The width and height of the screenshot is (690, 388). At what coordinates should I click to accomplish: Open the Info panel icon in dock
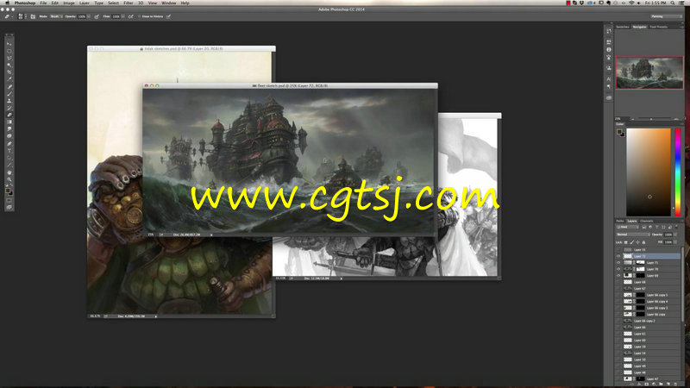click(x=609, y=49)
